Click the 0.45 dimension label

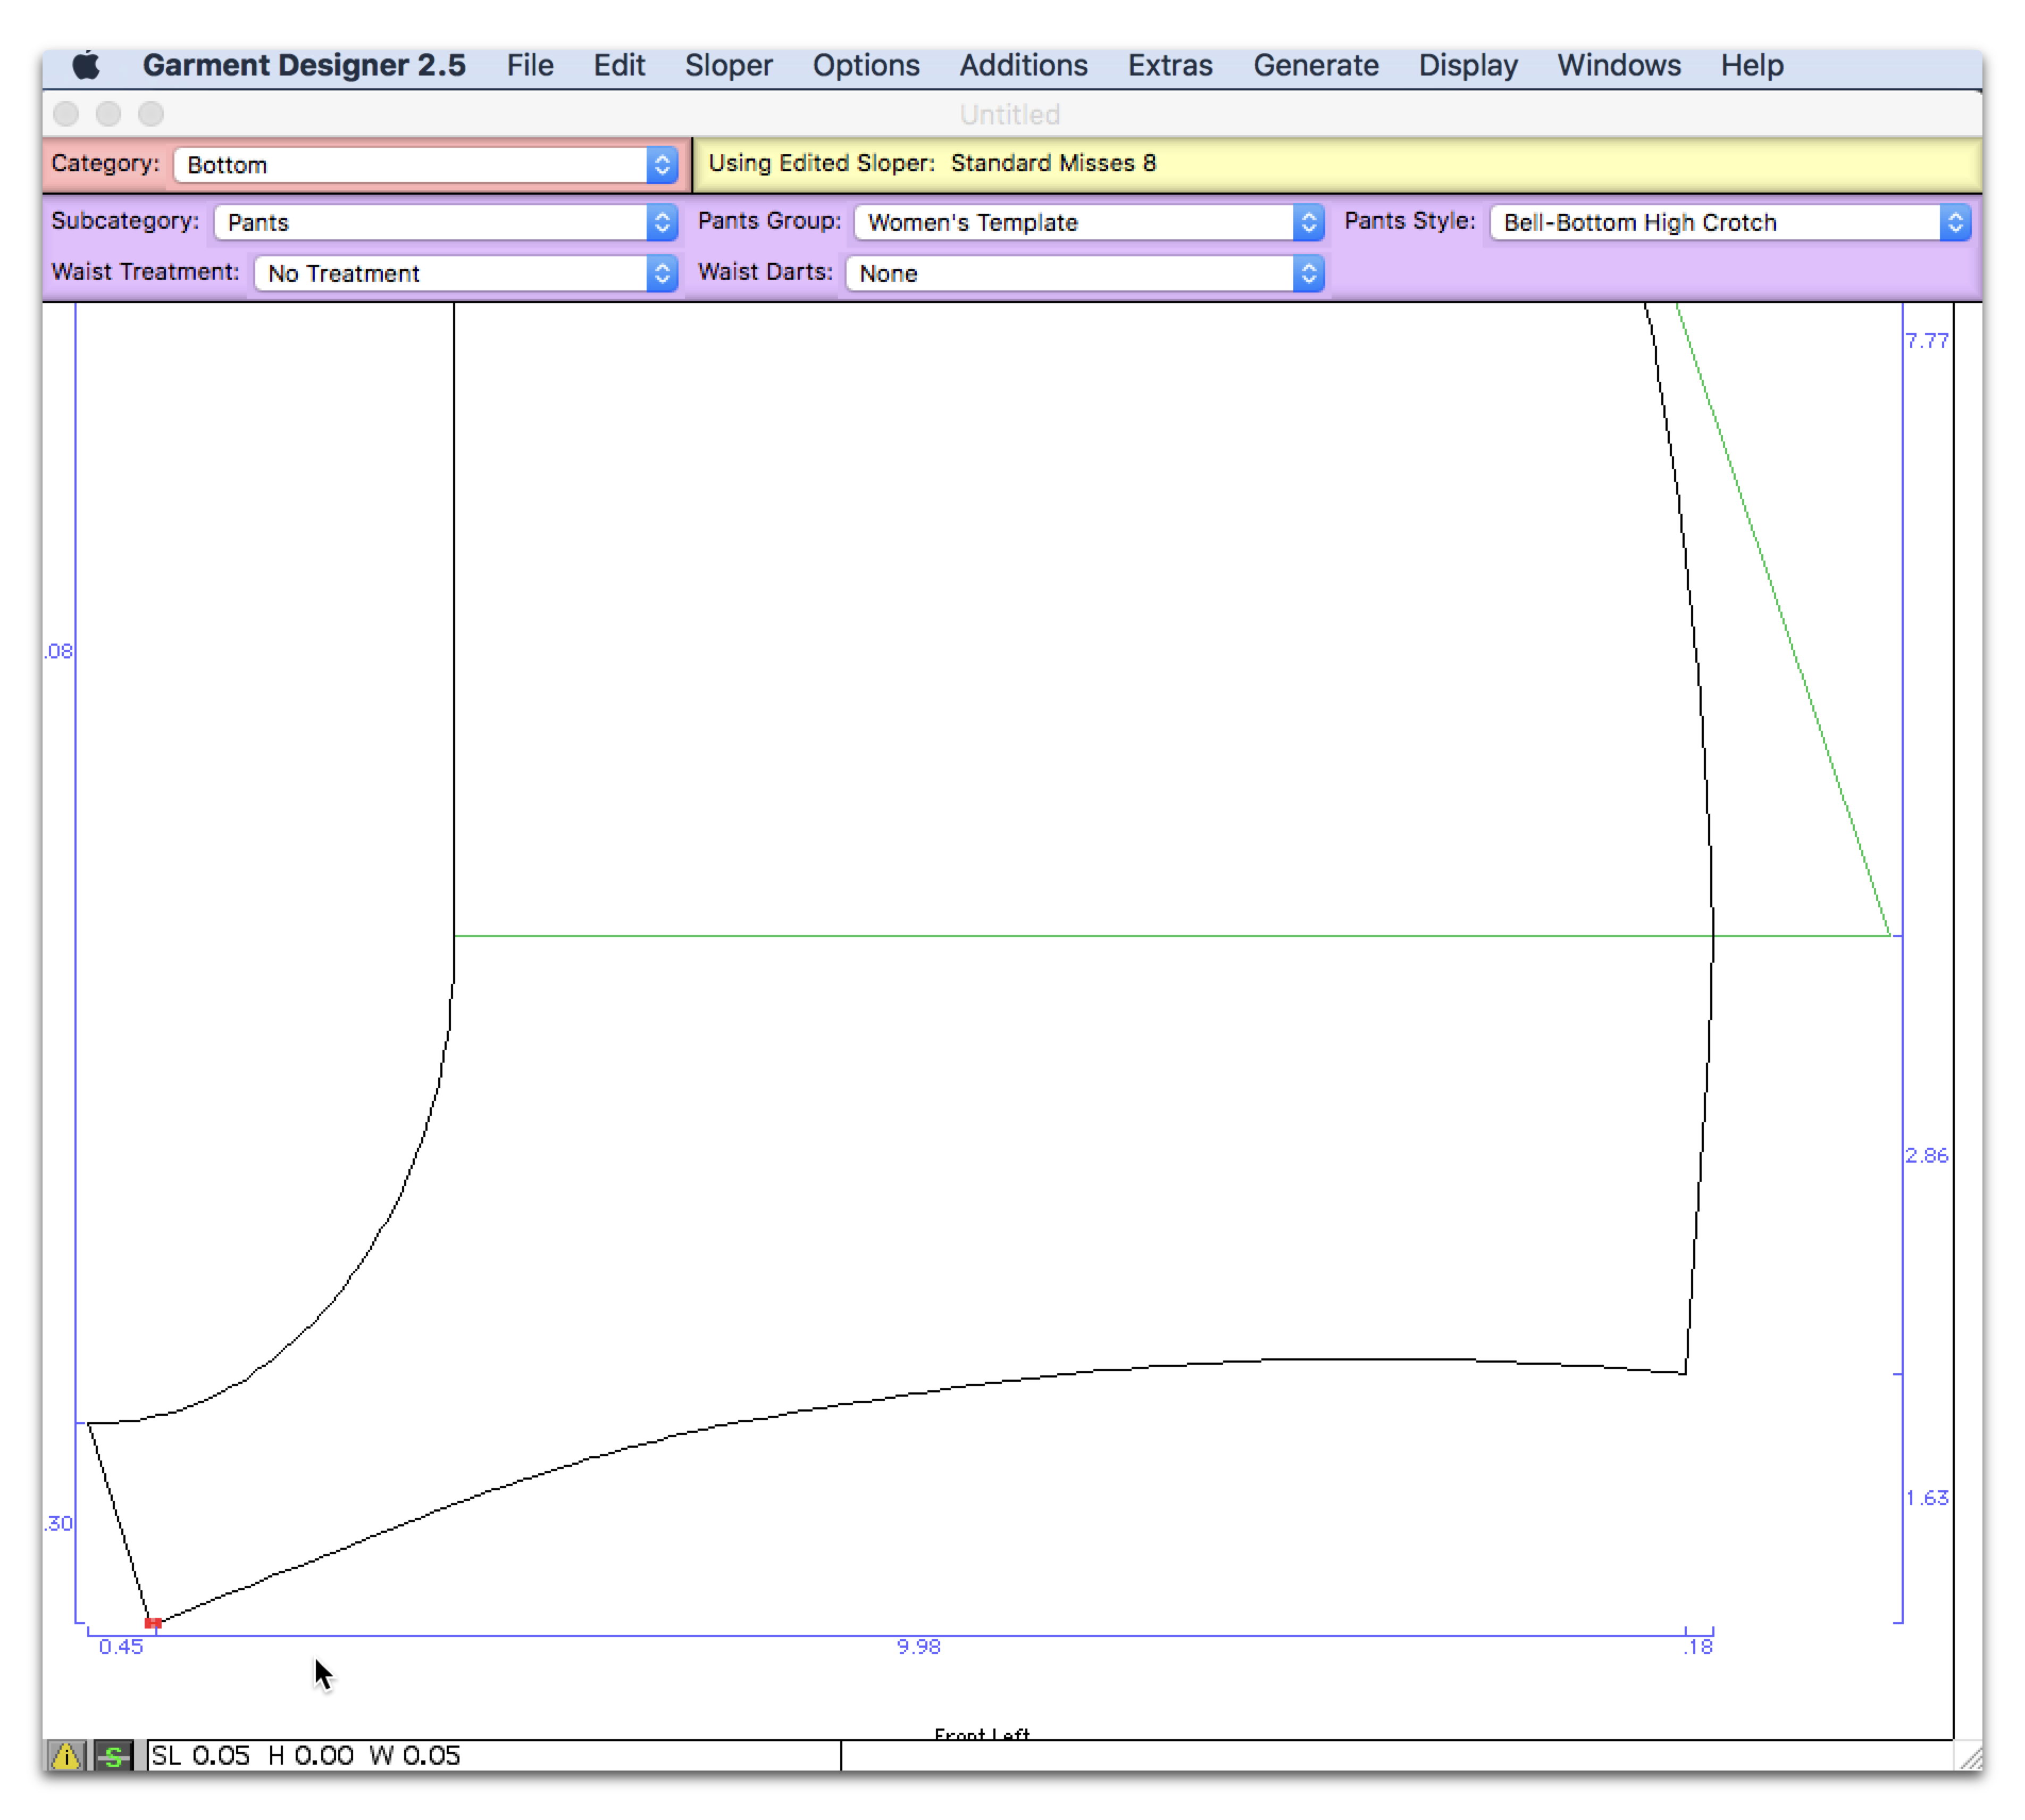(x=121, y=1647)
